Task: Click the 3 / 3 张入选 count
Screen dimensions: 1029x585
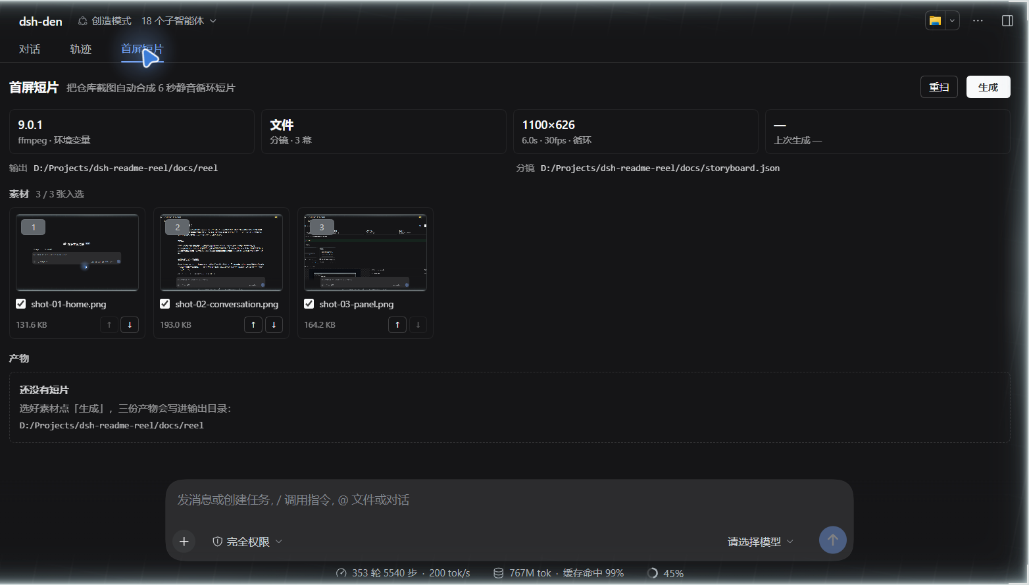Action: click(60, 194)
